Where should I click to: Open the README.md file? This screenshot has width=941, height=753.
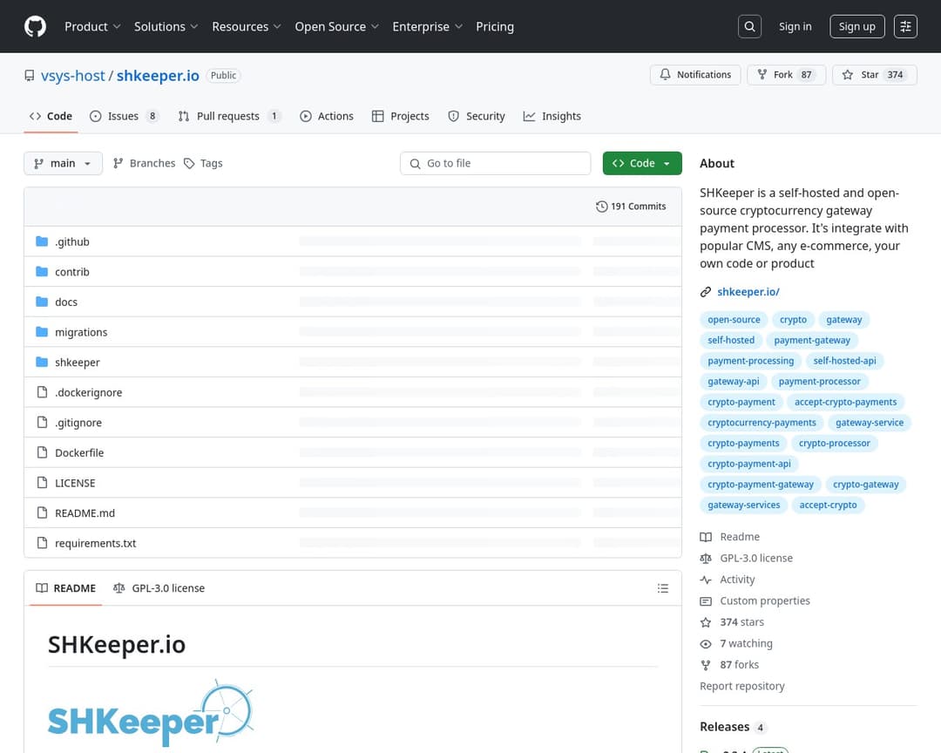[x=85, y=512]
